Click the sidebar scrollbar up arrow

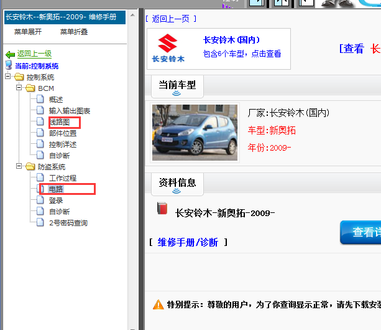pyautogui.click(x=132, y=15)
